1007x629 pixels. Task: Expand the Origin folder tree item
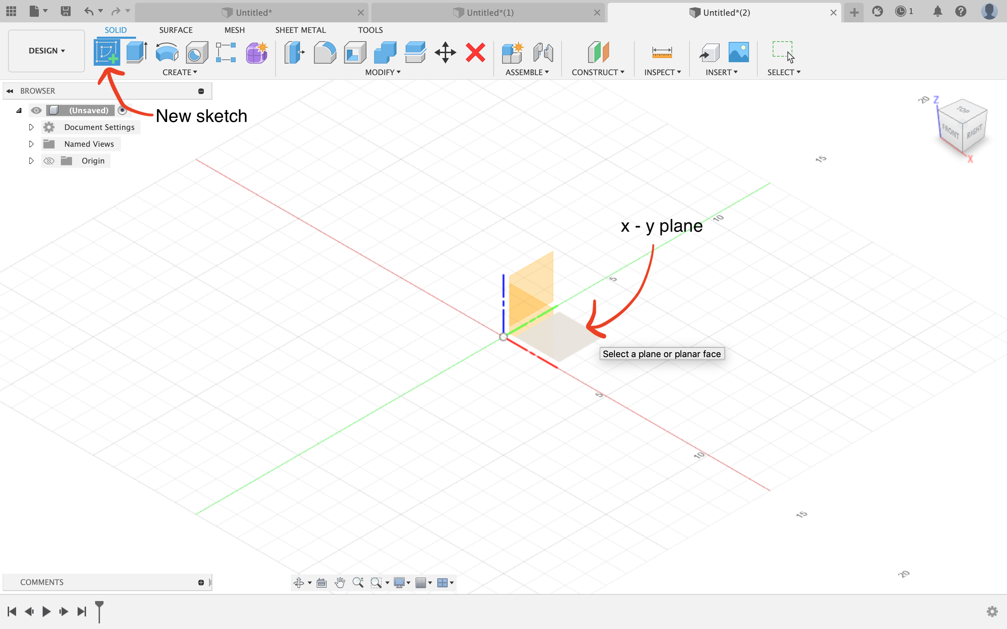click(31, 160)
